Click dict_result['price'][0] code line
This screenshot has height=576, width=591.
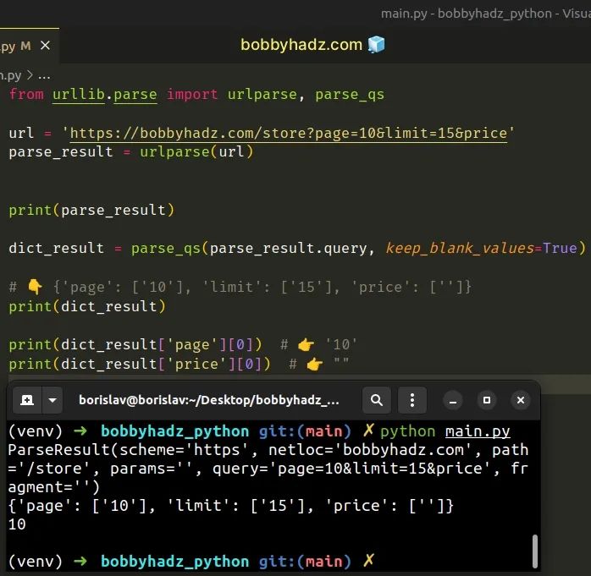point(140,364)
